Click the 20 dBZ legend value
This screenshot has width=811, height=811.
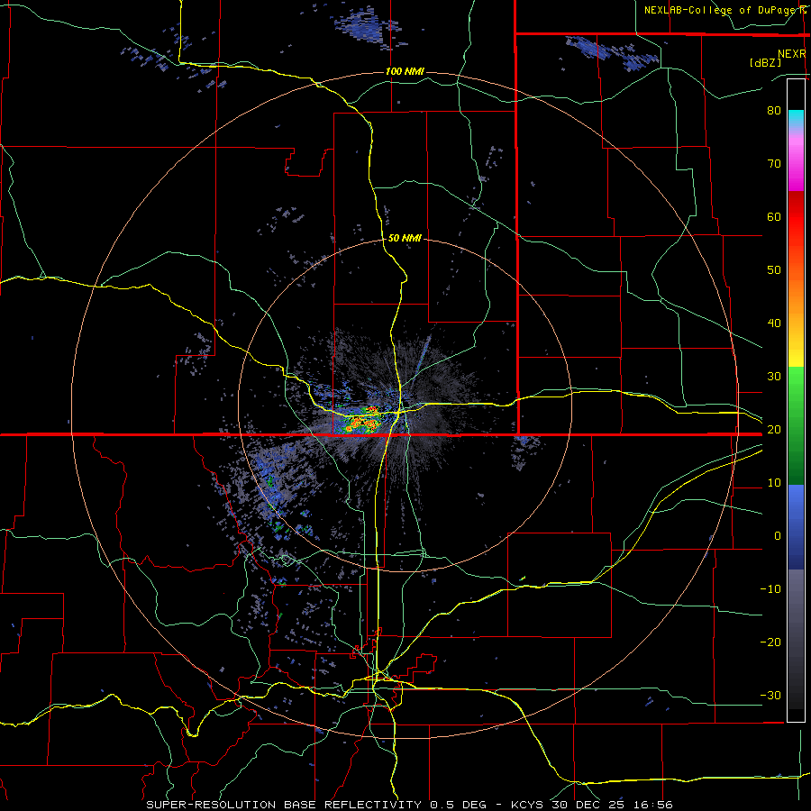774,430
